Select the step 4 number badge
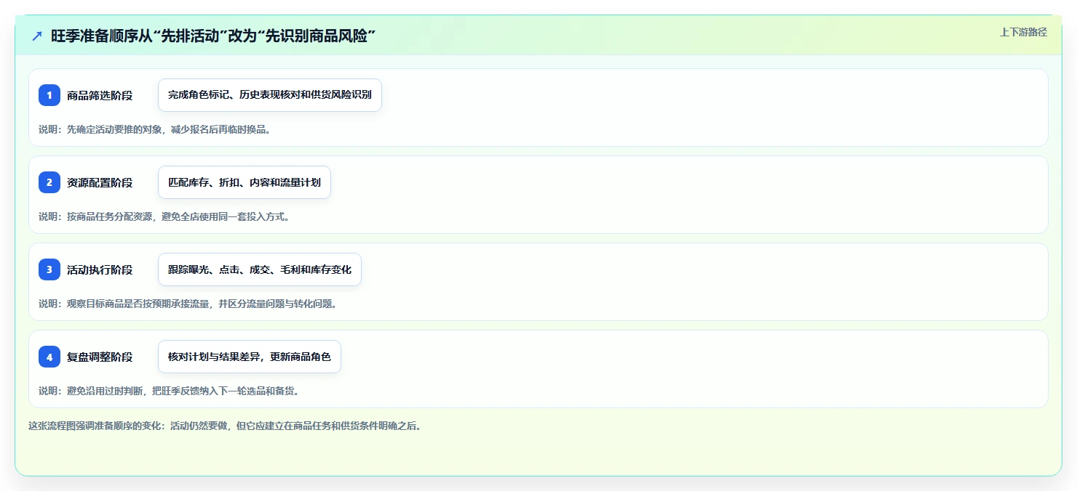The width and height of the screenshot is (1077, 491). (49, 357)
